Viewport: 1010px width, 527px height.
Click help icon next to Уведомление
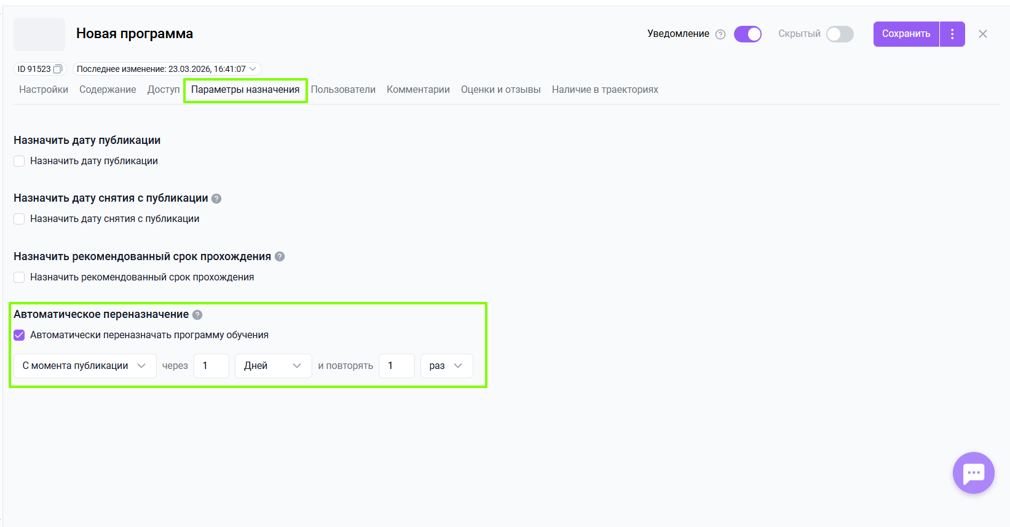(x=720, y=34)
